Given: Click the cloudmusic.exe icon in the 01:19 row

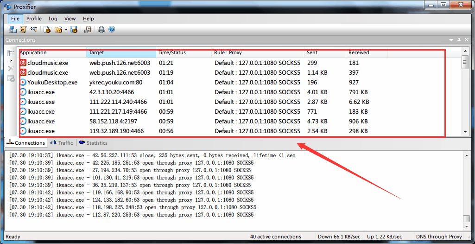Looking at the screenshot, I should [23, 73].
